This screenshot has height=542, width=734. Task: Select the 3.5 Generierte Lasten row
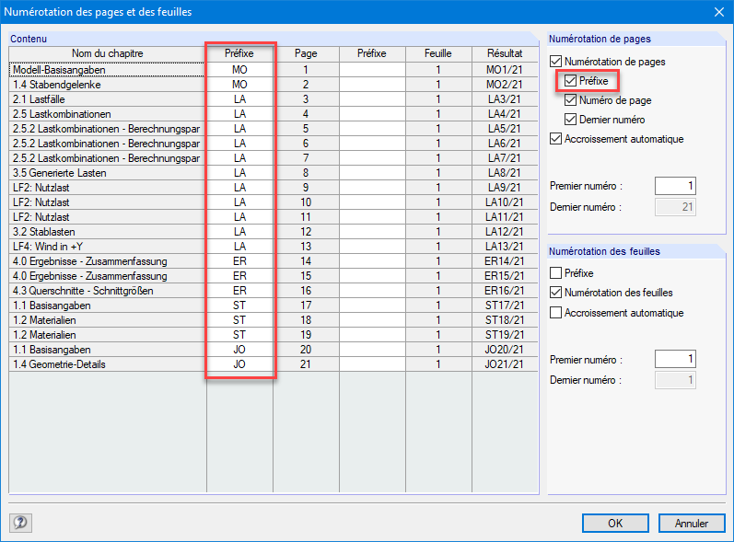click(107, 173)
